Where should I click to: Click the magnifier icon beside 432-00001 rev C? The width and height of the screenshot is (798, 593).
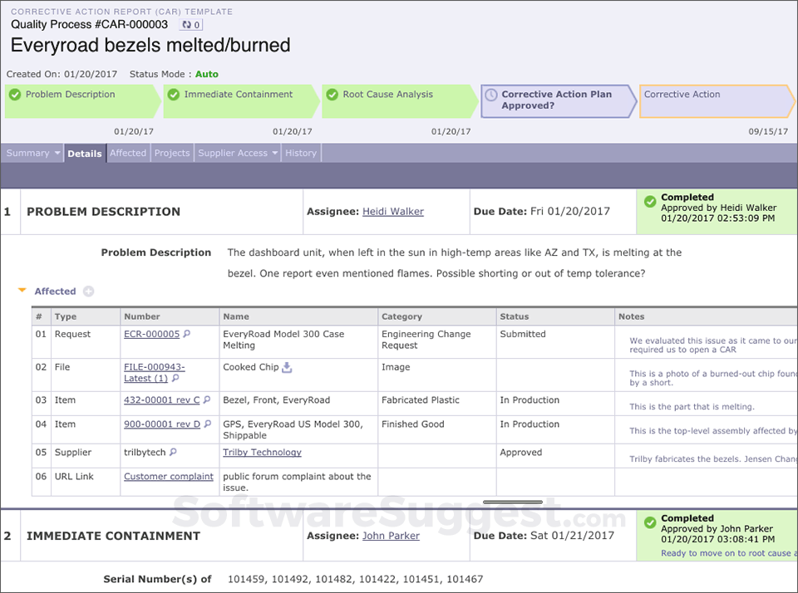coord(207,400)
